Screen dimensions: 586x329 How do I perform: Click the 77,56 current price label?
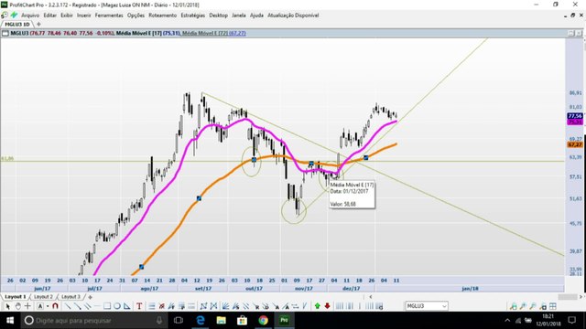(575, 116)
